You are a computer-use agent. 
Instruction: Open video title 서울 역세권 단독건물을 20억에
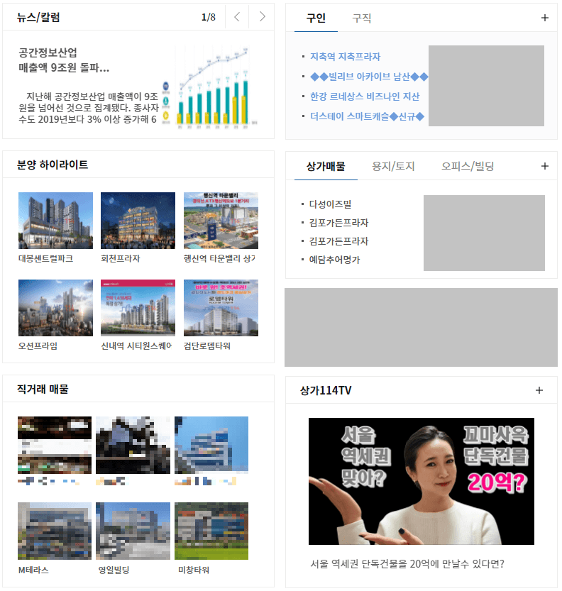(x=407, y=564)
